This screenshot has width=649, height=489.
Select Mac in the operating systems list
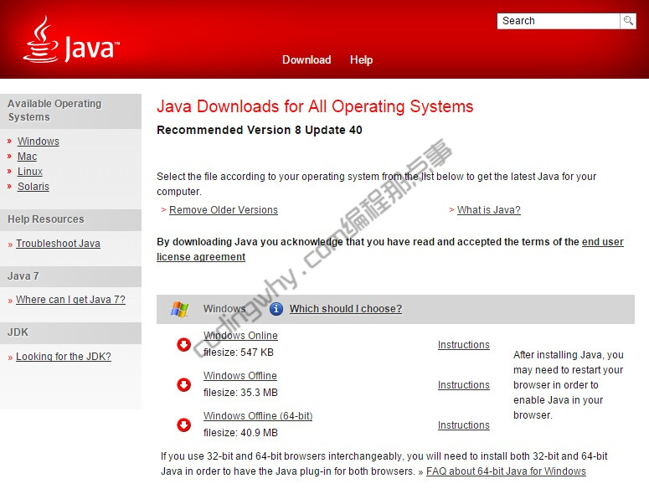(x=28, y=157)
